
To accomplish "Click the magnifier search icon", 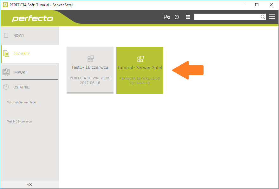I will pyautogui.click(x=263, y=17).
